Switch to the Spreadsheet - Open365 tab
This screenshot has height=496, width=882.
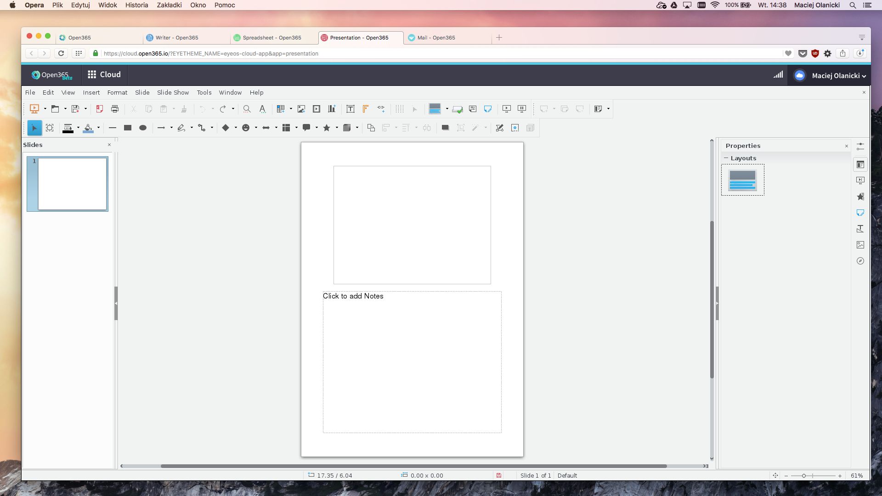(x=271, y=38)
